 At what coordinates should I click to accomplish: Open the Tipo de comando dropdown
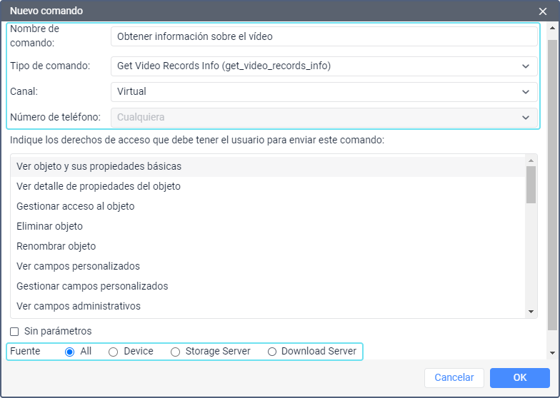tap(324, 66)
